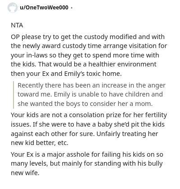The image size is (180, 189).
Task: Click the commenter's gray avatar icon
Action: coord(12,8)
